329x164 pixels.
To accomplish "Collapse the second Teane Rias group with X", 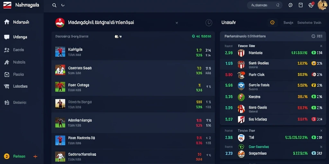I will [321, 131].
